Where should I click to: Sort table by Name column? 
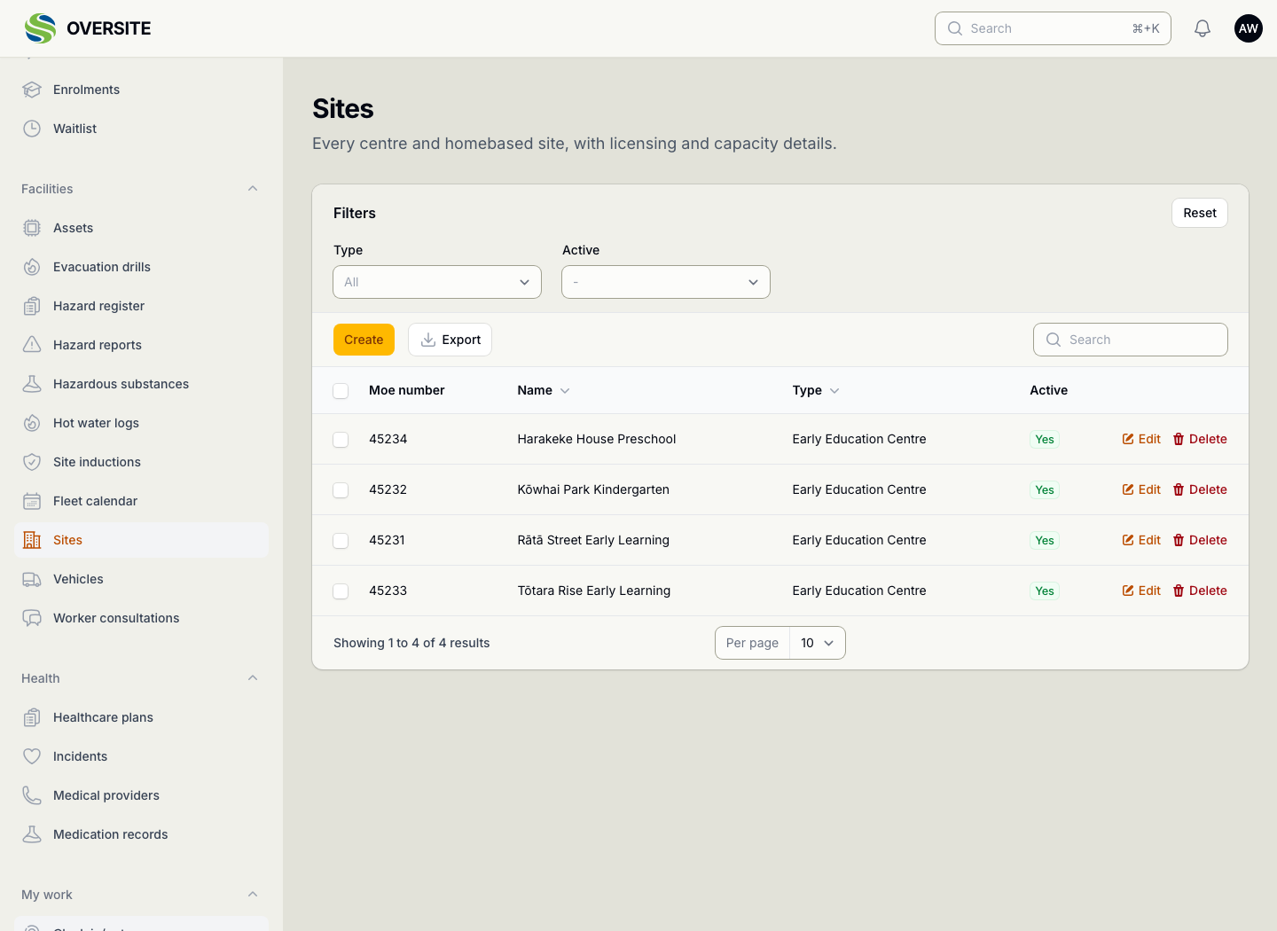point(544,390)
